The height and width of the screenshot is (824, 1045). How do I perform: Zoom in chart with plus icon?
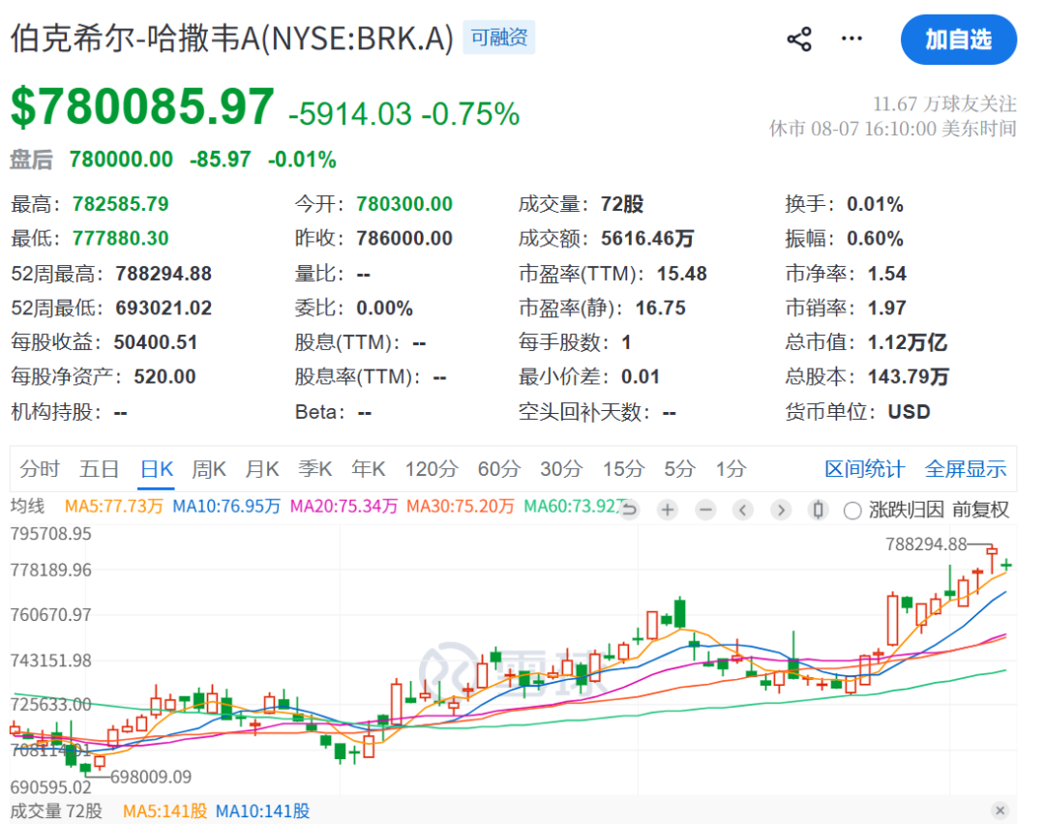[x=667, y=511]
